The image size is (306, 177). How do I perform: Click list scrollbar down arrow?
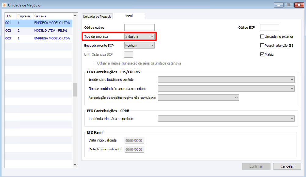coord(75,165)
